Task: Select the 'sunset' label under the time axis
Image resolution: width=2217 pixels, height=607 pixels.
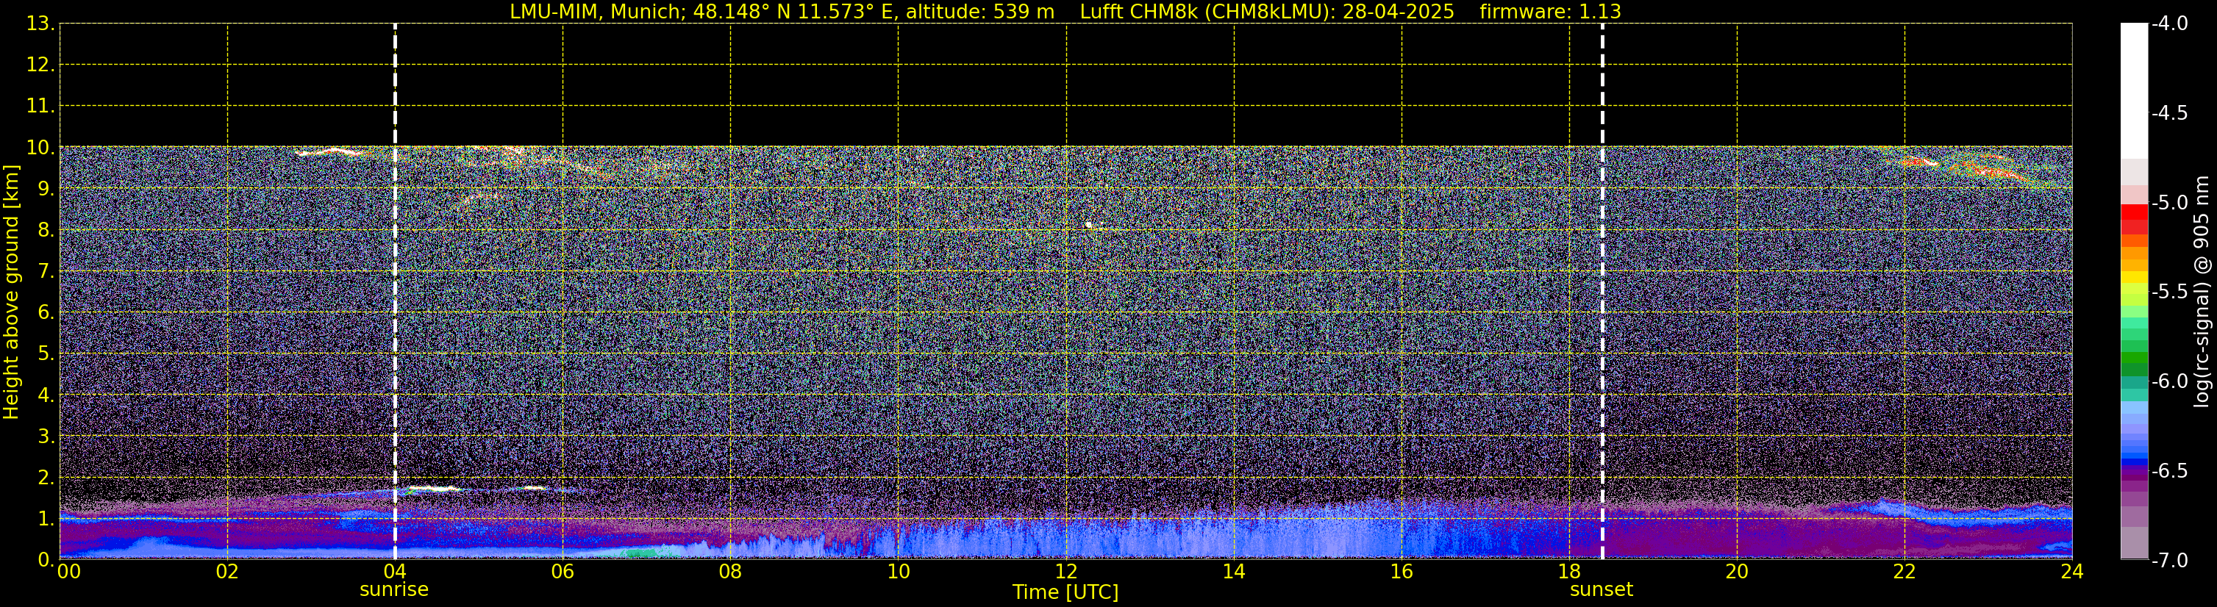Action: click(1602, 590)
